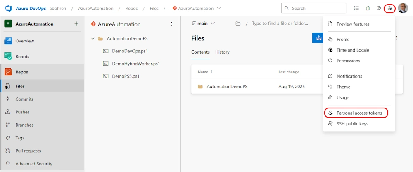Sort by the Name column header
This screenshot has height=172, width=413.
coord(203,72)
